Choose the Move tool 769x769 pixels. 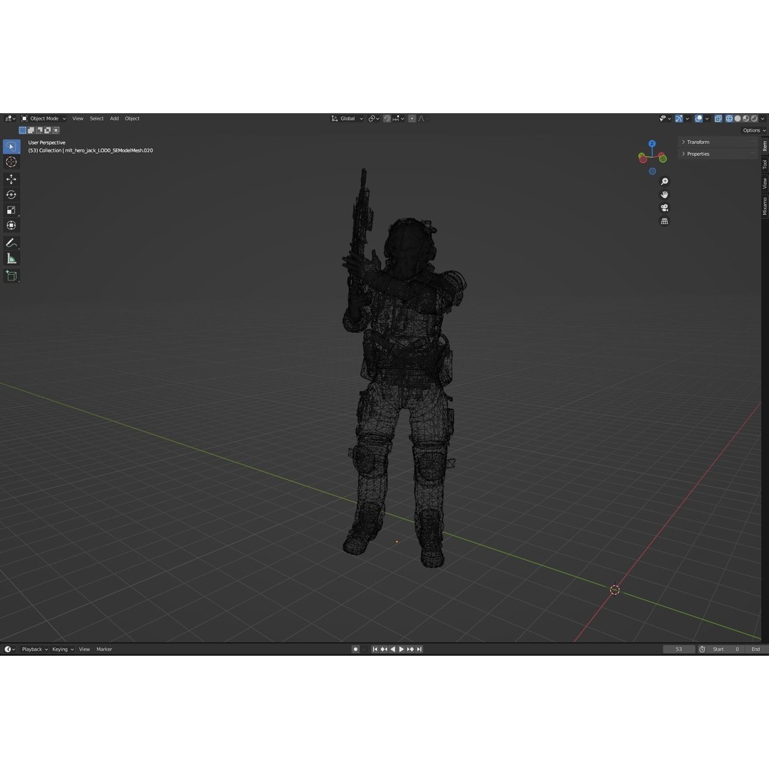tap(11, 179)
